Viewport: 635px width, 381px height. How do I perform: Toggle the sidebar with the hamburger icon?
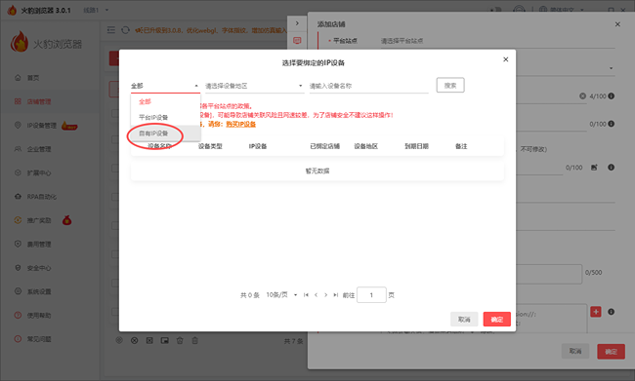pos(111,30)
